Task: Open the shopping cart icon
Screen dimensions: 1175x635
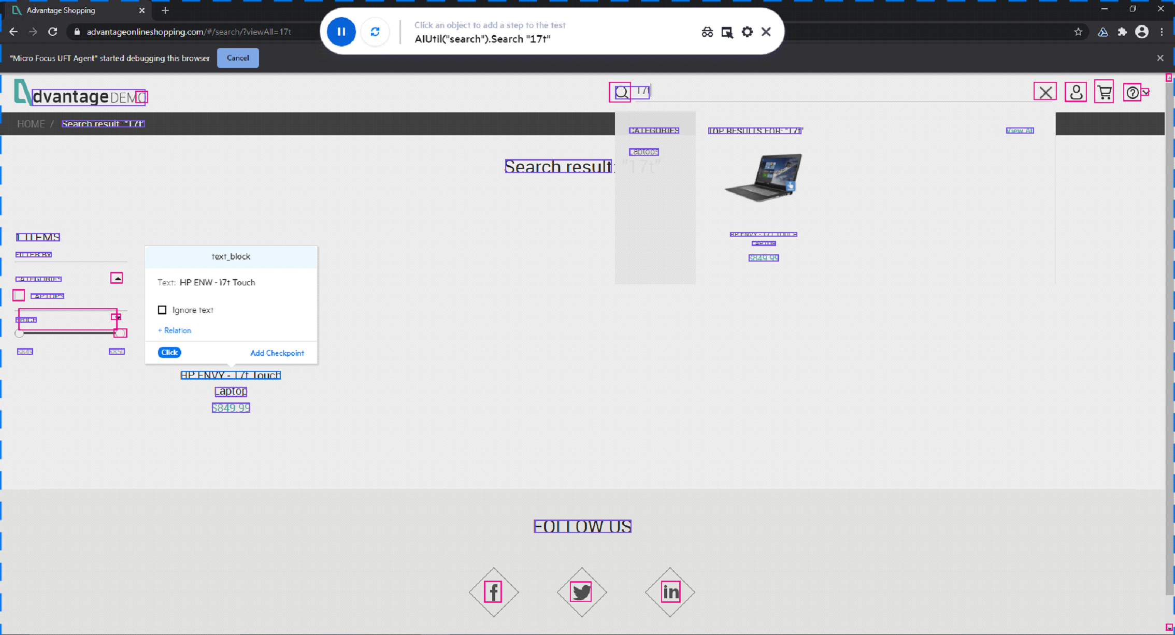Action: point(1104,92)
